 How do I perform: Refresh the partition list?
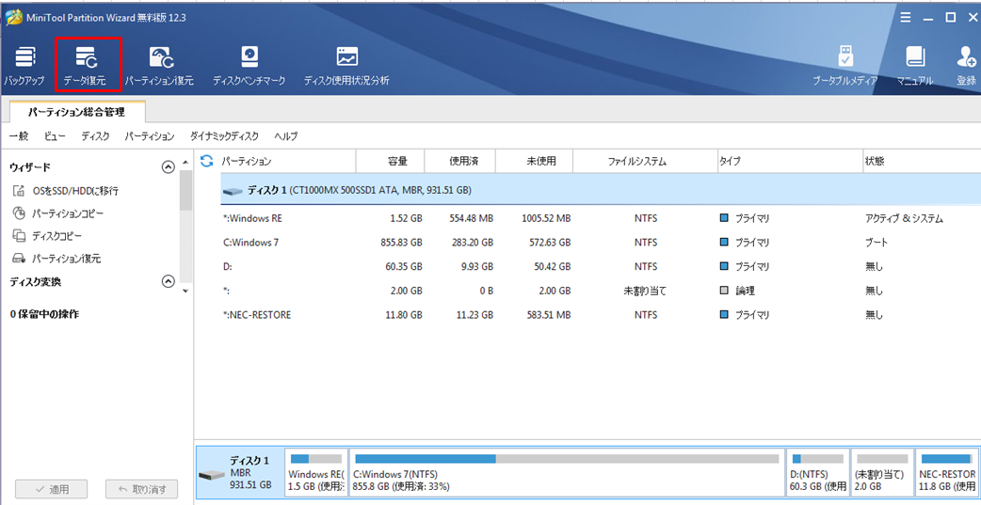point(206,161)
